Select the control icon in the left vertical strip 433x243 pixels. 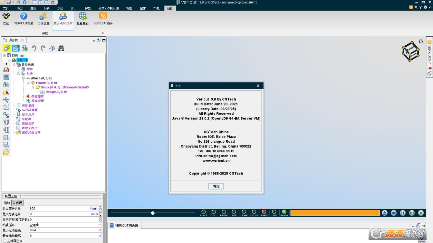pyautogui.click(x=6, y=77)
